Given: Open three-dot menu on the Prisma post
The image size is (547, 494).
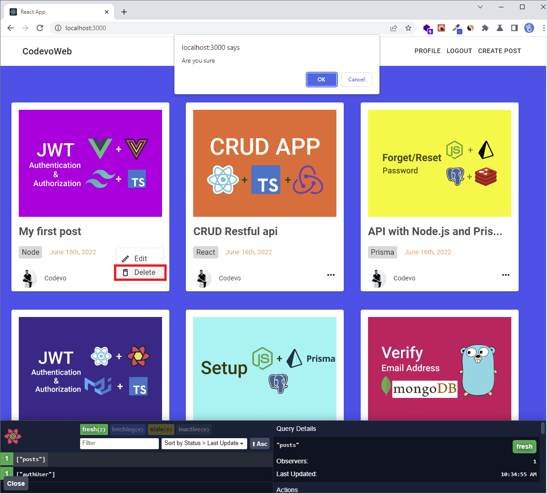Looking at the screenshot, I should click(x=505, y=275).
